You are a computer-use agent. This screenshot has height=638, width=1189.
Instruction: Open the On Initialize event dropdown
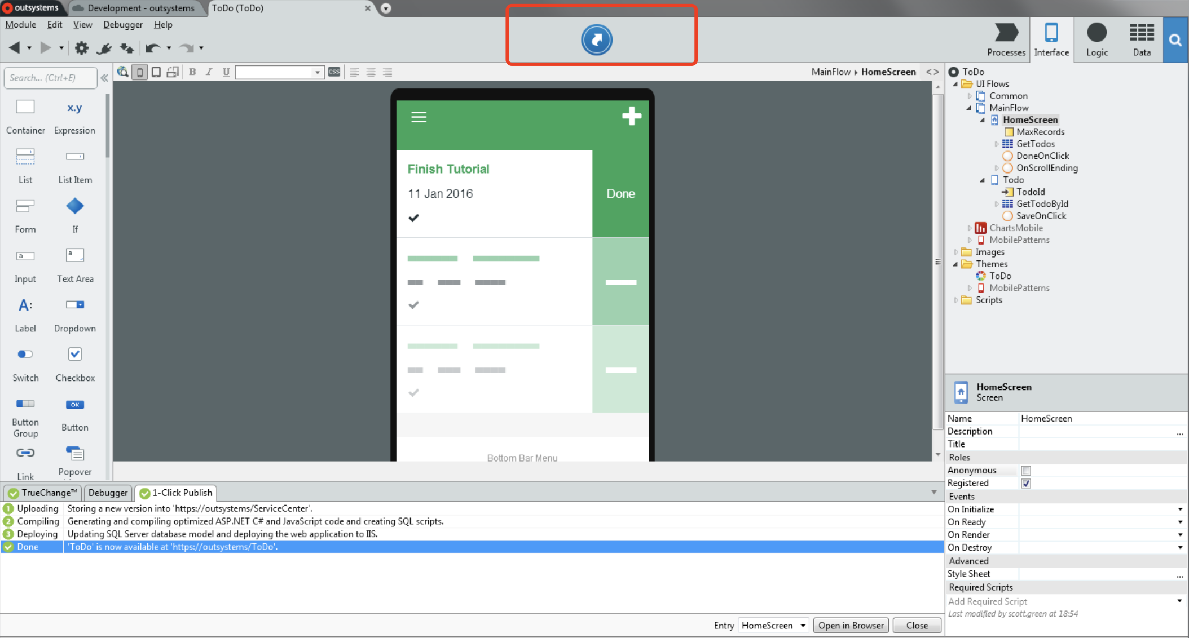1179,509
